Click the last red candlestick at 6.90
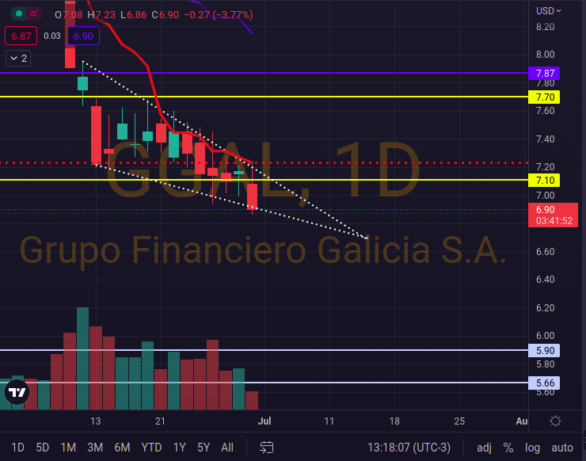Screen dimensions: 586x461 coord(253,196)
